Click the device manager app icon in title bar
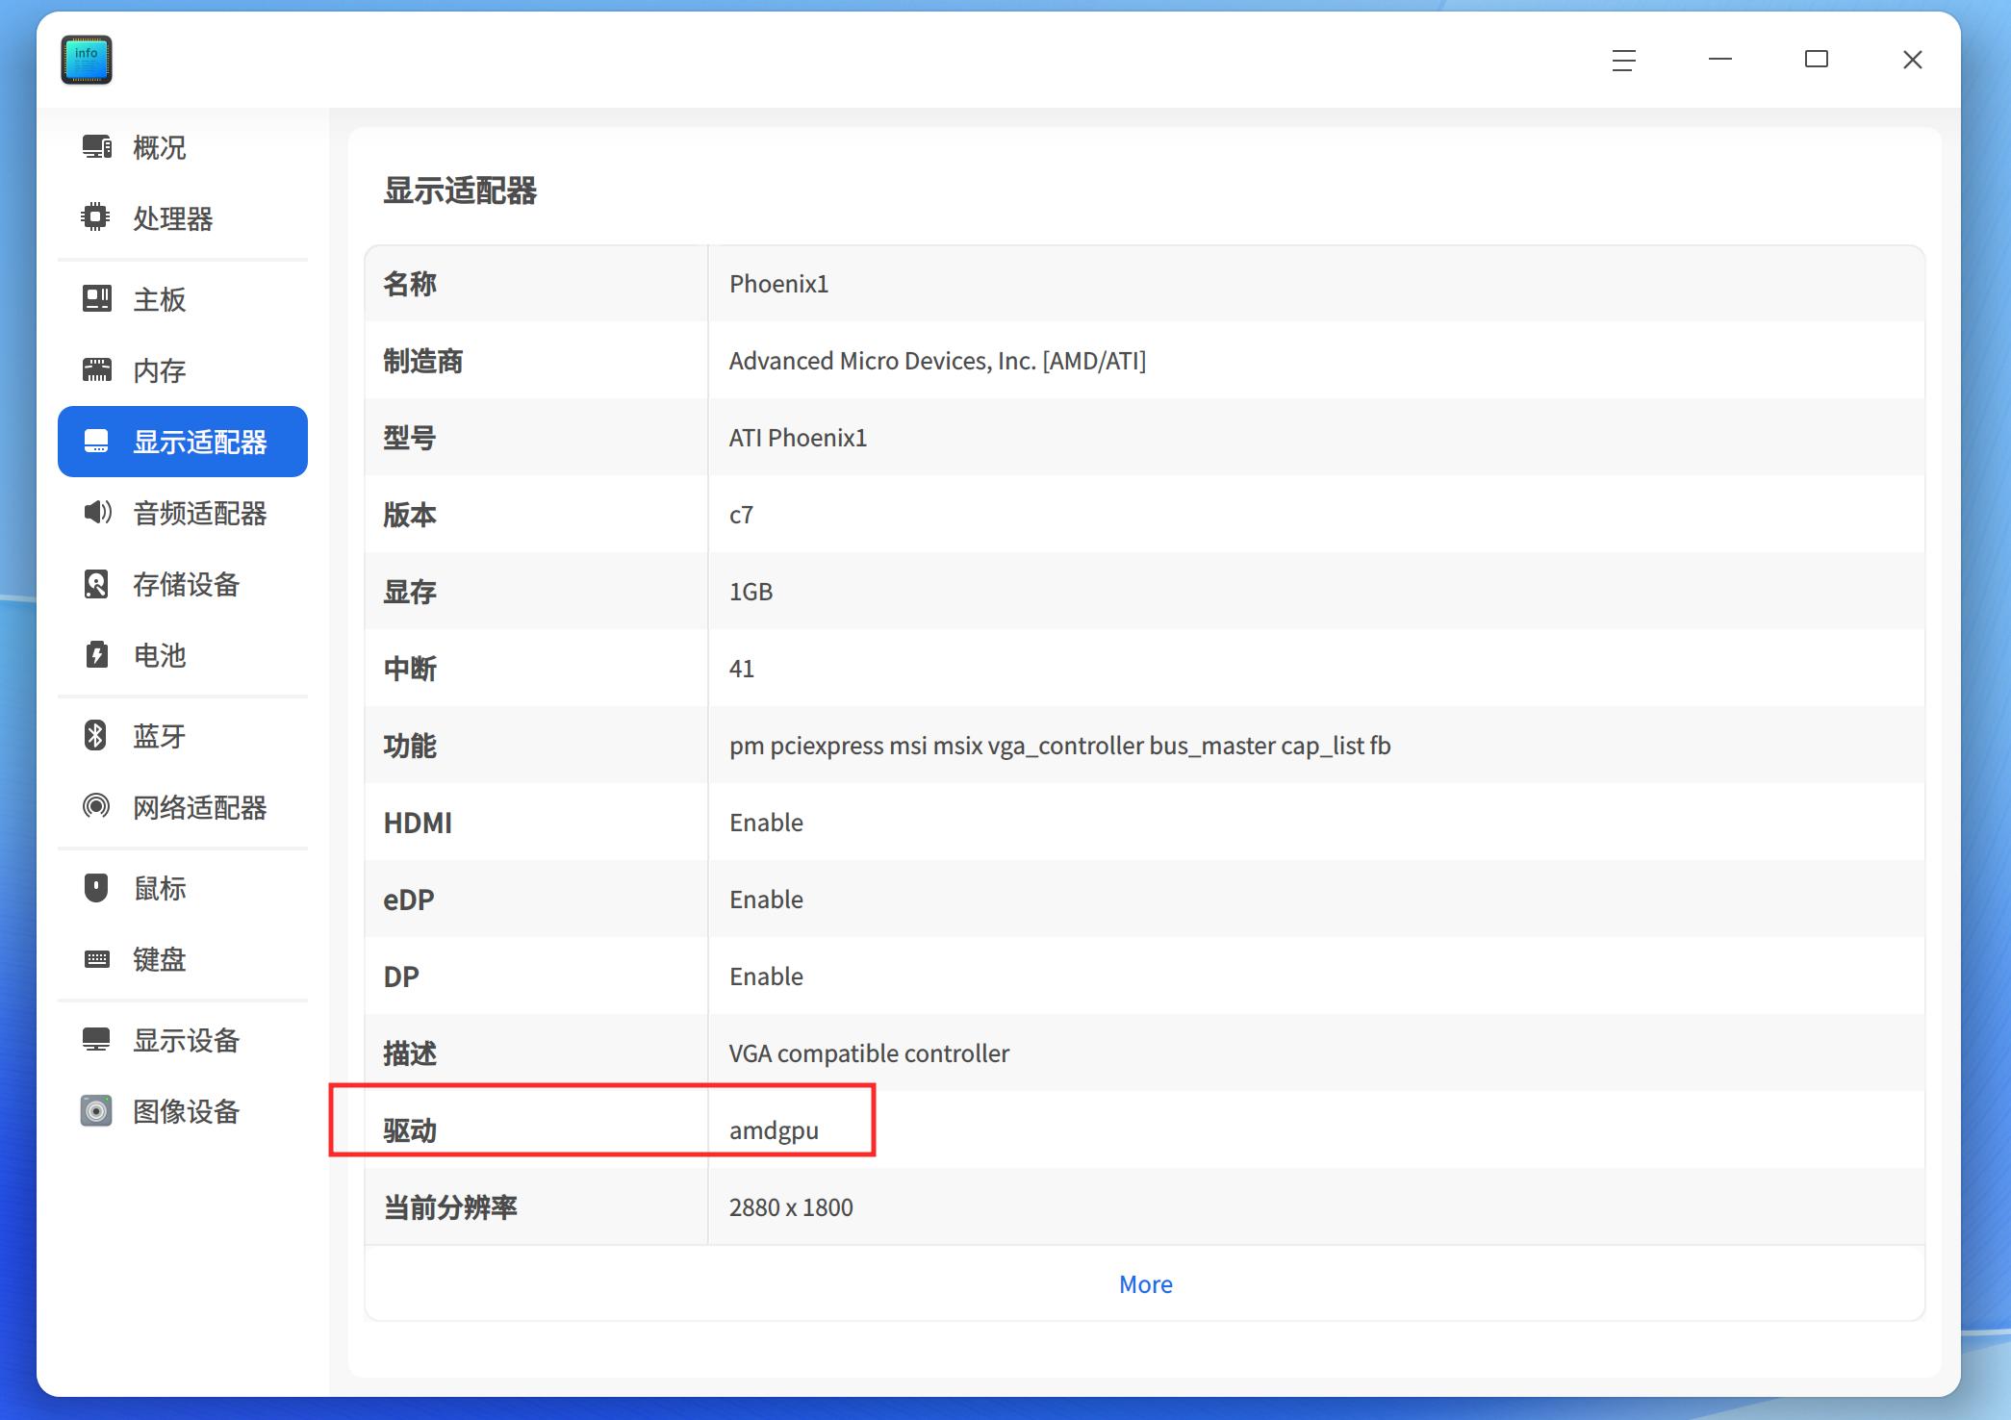Image resolution: width=2011 pixels, height=1420 pixels. click(x=87, y=60)
